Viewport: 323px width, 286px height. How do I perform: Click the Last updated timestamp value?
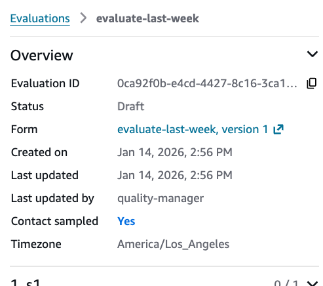coord(175,175)
